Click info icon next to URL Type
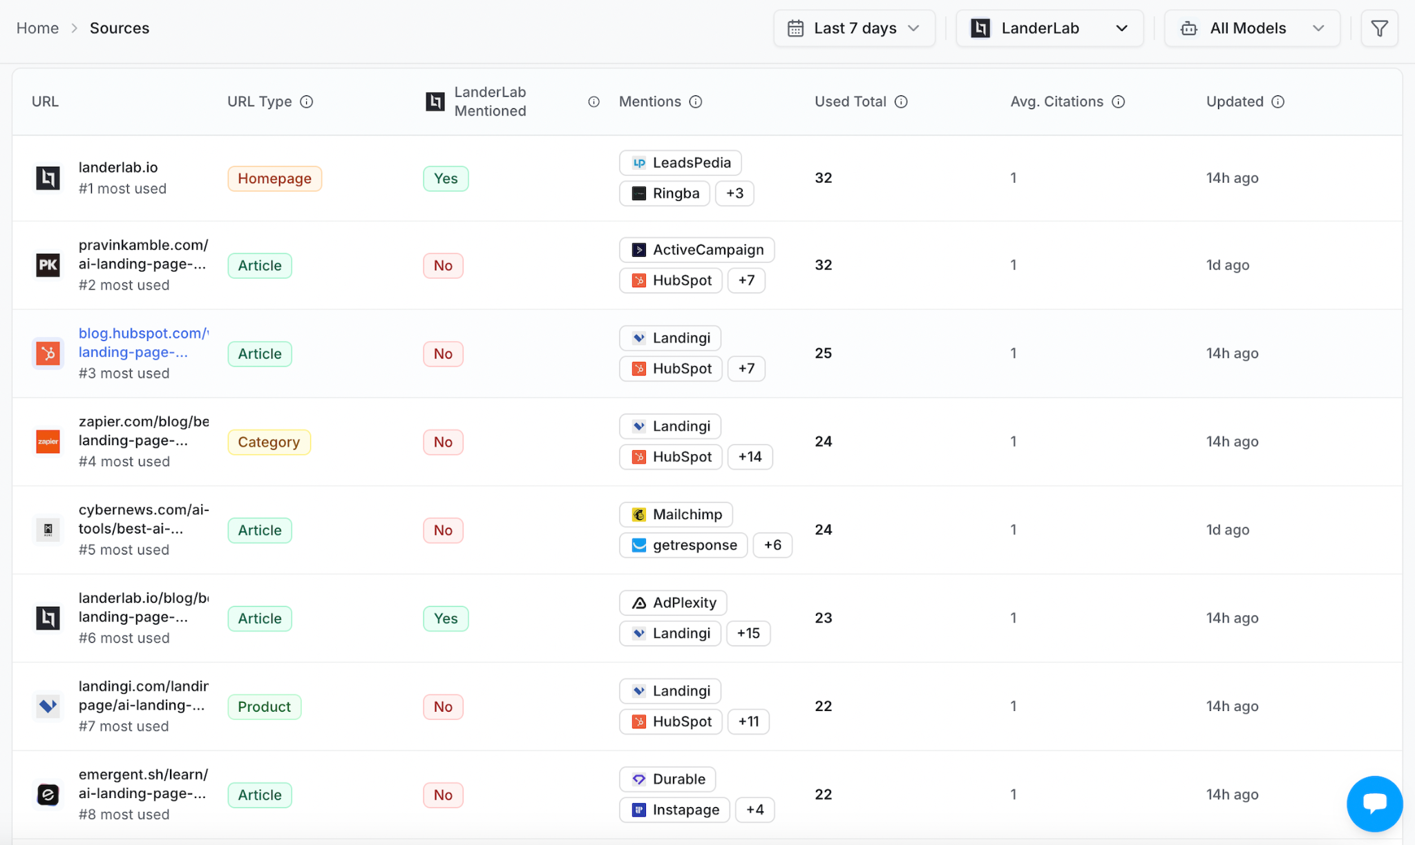1415x845 pixels. (307, 101)
